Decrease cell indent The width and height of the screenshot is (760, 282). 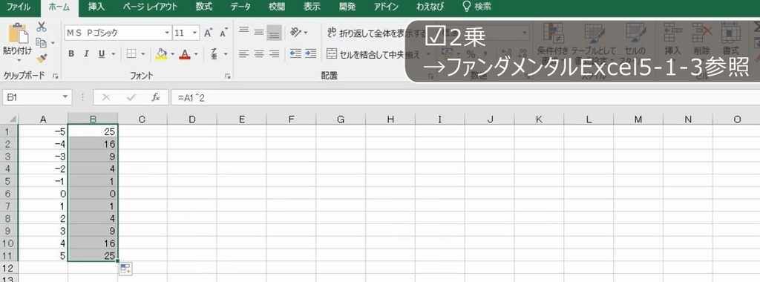[295, 53]
